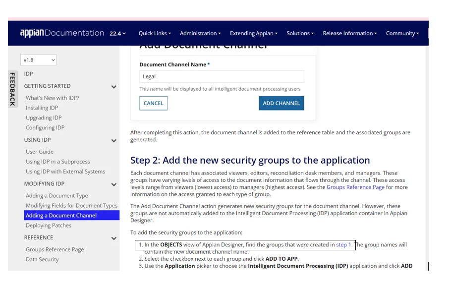Click the Appian Documentation logo

click(62, 33)
